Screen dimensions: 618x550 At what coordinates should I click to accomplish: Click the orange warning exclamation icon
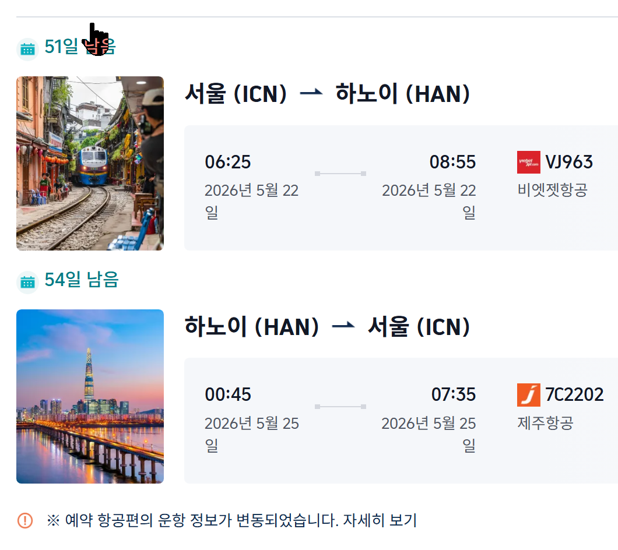tap(25, 520)
